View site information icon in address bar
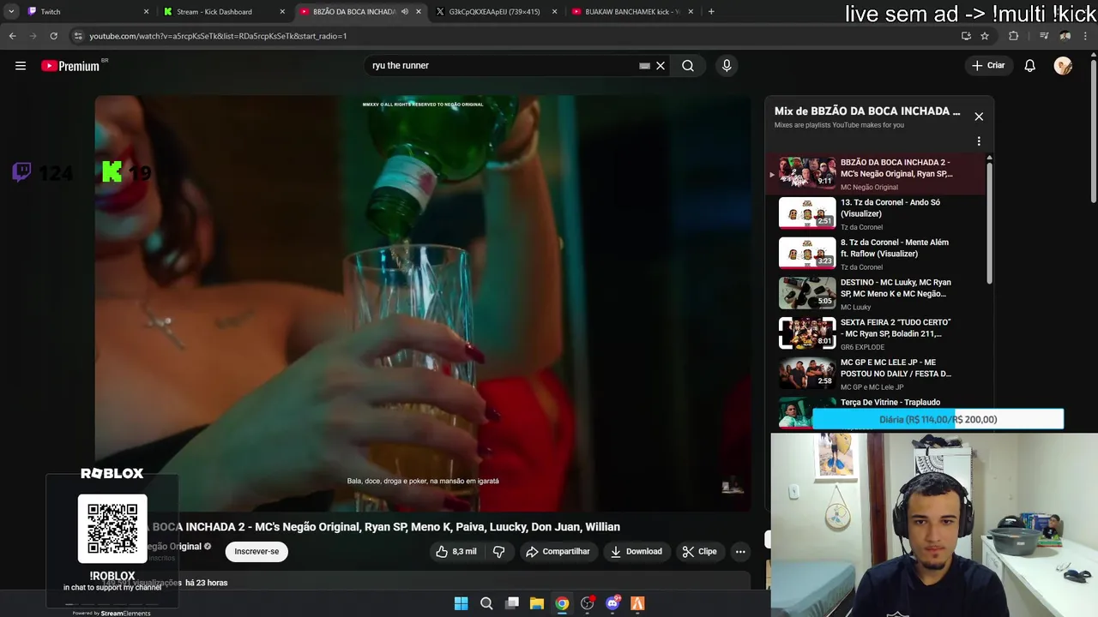Screen dimensions: 1098x617 point(78,36)
